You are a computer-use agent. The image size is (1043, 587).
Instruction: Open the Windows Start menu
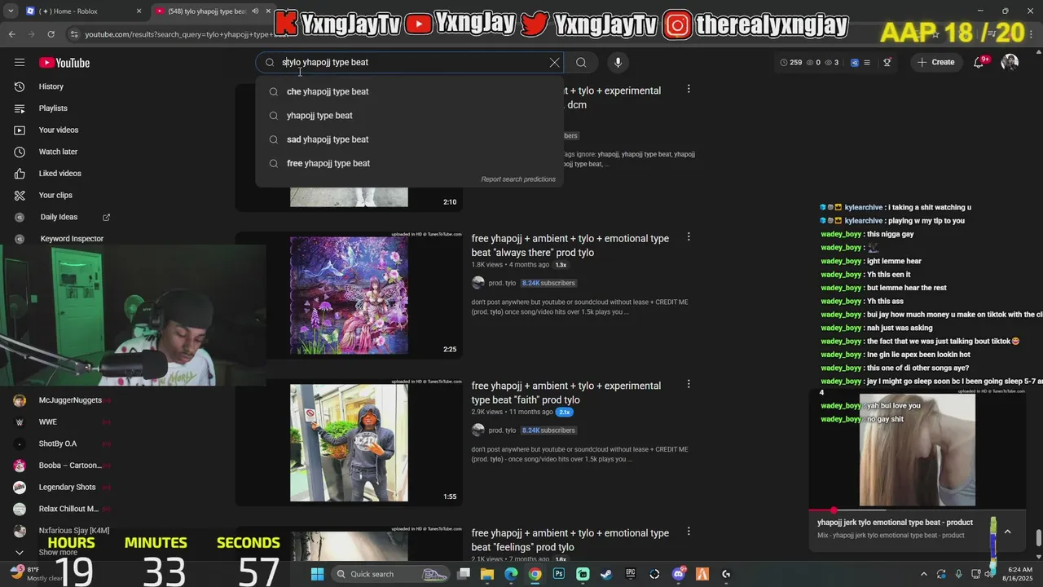tap(317, 574)
